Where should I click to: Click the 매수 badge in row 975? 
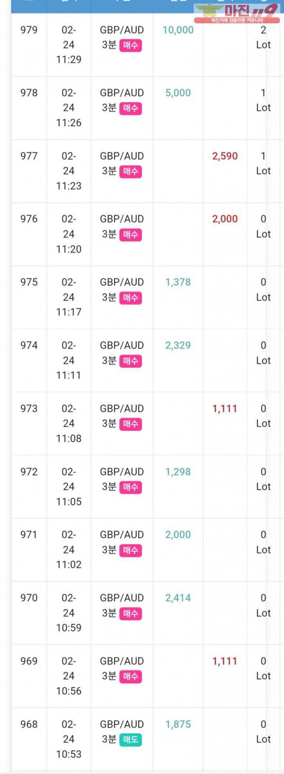click(x=131, y=298)
